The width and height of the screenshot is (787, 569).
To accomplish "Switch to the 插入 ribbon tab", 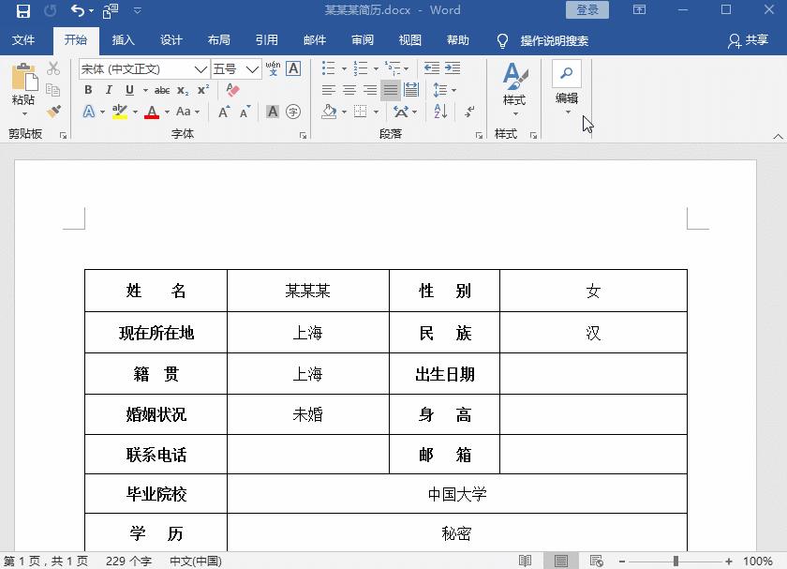I will (124, 39).
